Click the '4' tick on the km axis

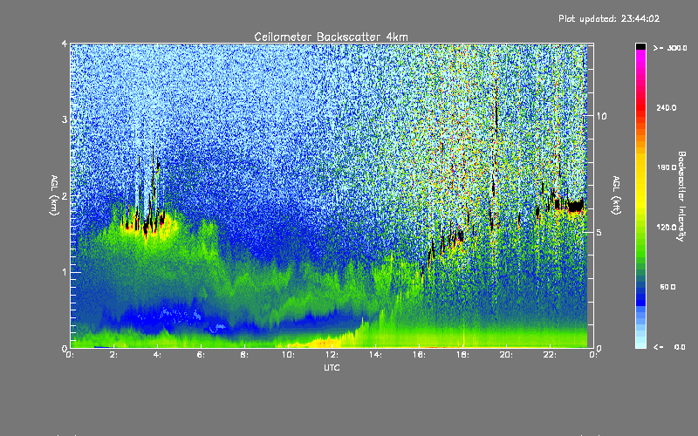point(65,44)
